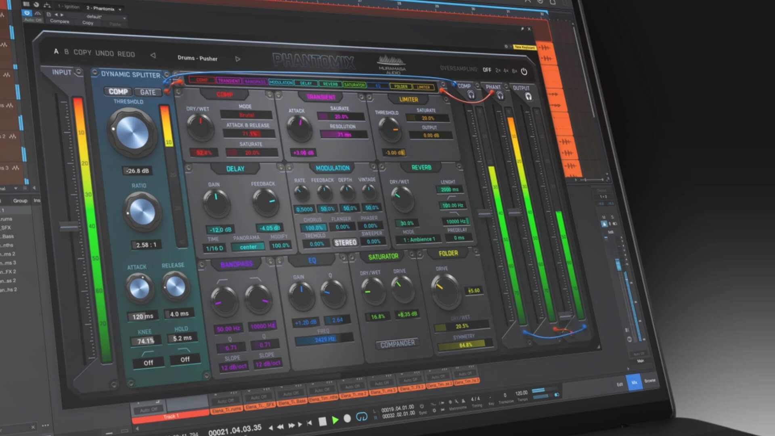Viewport: 775px width, 436px height.
Task: Click the COMP channel headphone icon
Action: pyautogui.click(x=471, y=94)
